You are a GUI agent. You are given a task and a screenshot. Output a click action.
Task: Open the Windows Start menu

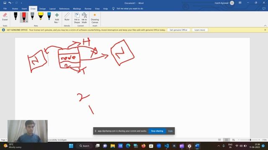(71, 146)
